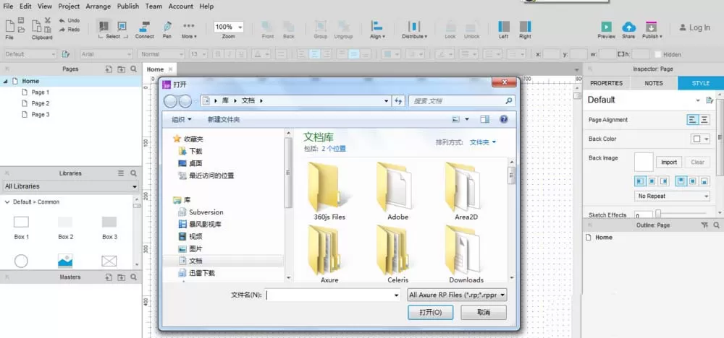Click the Right pane toggle icon

525,26
